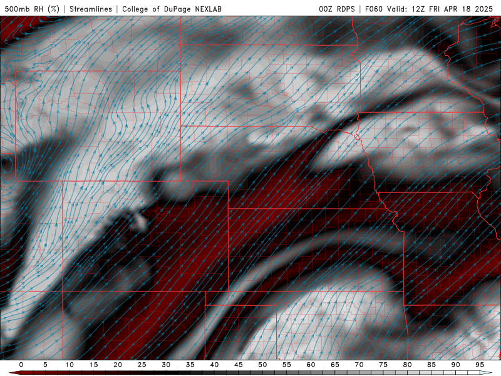Click the colorbar label '5'
Viewport: 501px width, 376px height.
pyautogui.click(x=45, y=365)
